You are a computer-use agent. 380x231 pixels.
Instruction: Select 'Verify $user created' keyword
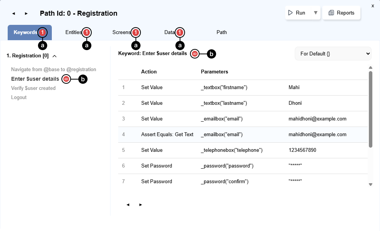[x=33, y=88]
